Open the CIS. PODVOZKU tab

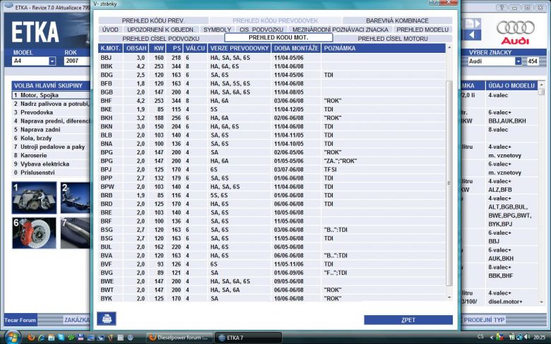(261, 30)
